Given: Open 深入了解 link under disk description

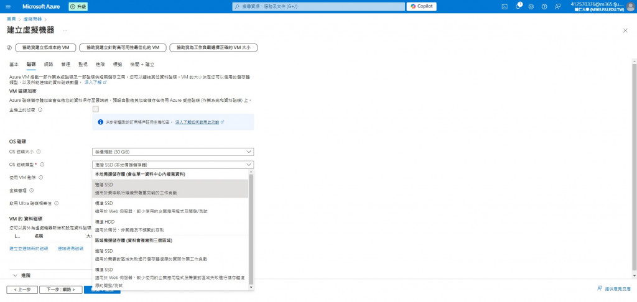Looking at the screenshot, I should coord(95,83).
